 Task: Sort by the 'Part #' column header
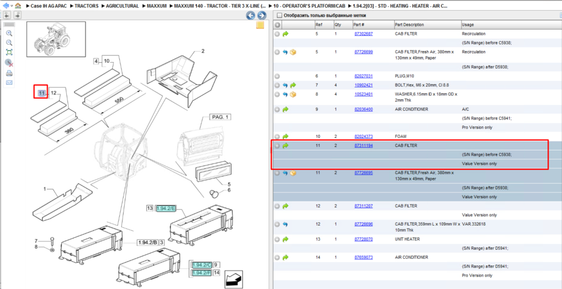[x=373, y=25]
